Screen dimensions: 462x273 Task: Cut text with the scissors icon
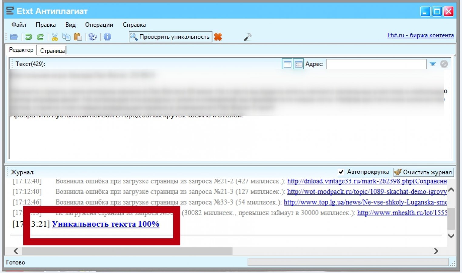coord(55,37)
